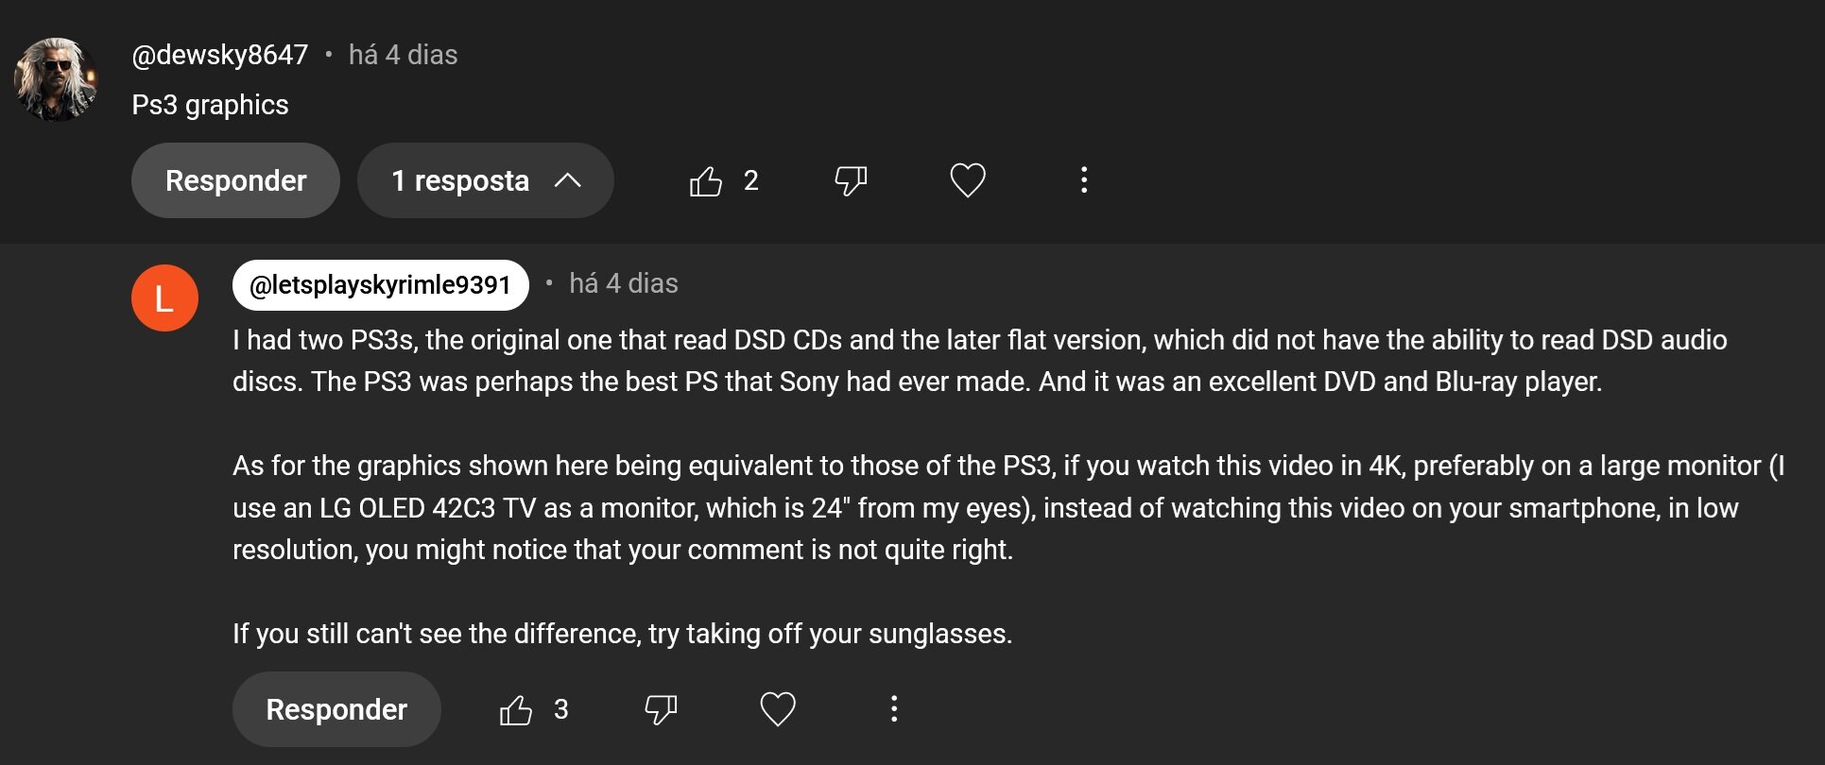
Task: Open more options for dewsky8647 comment
Action: pyautogui.click(x=1084, y=180)
